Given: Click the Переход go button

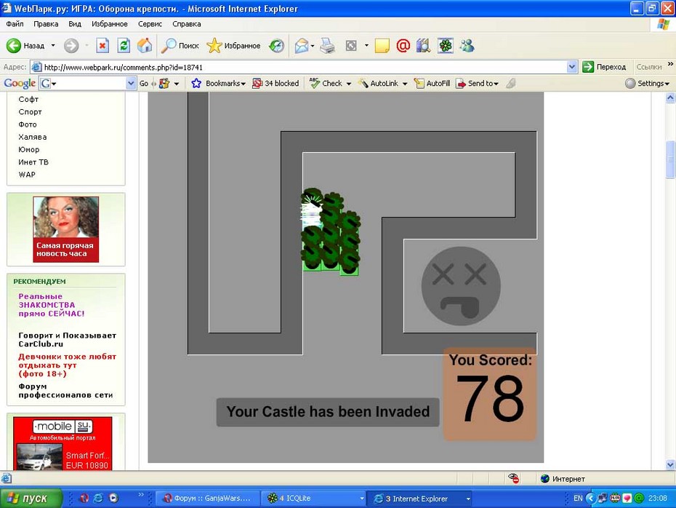Looking at the screenshot, I should tap(604, 67).
